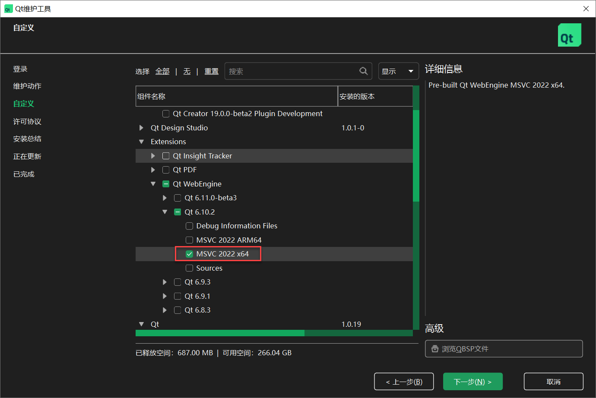Go to the 已完成 step

click(x=24, y=174)
